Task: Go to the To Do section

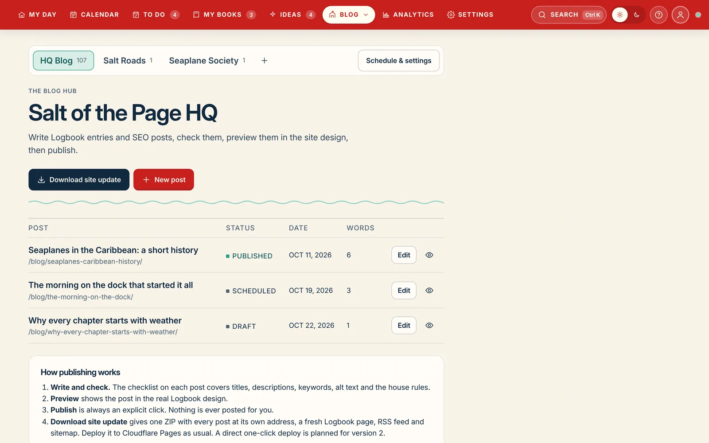Action: (156, 15)
